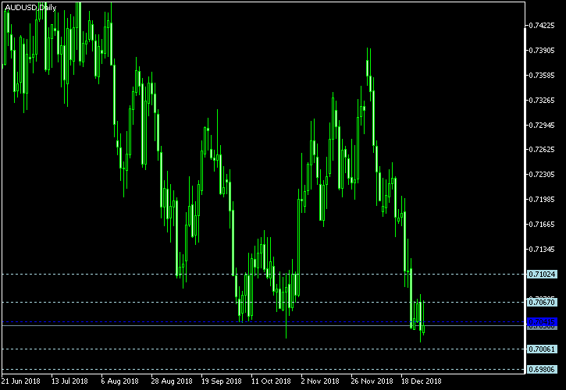
Task: Click the 2 Nov 2018 date label
Action: pyautogui.click(x=320, y=381)
